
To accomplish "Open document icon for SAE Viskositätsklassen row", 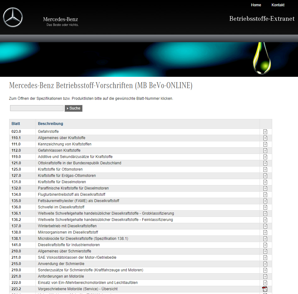I will pyautogui.click(x=265, y=257).
